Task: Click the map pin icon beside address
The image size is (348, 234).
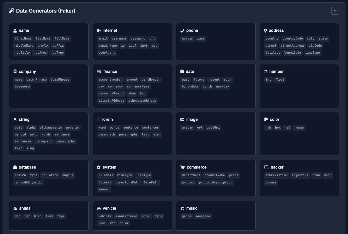Action: (266, 30)
